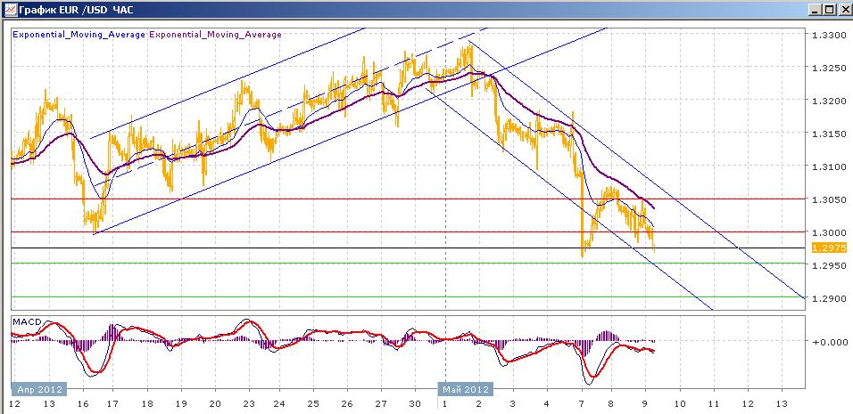853x414 pixels.
Task: Minimize the EUR/USD chart window
Action: 815,9
